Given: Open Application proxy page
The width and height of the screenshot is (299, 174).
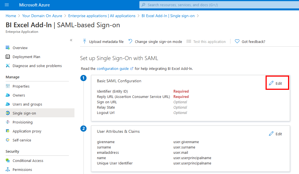Looking at the screenshot, I should pyautogui.click(x=27, y=131).
